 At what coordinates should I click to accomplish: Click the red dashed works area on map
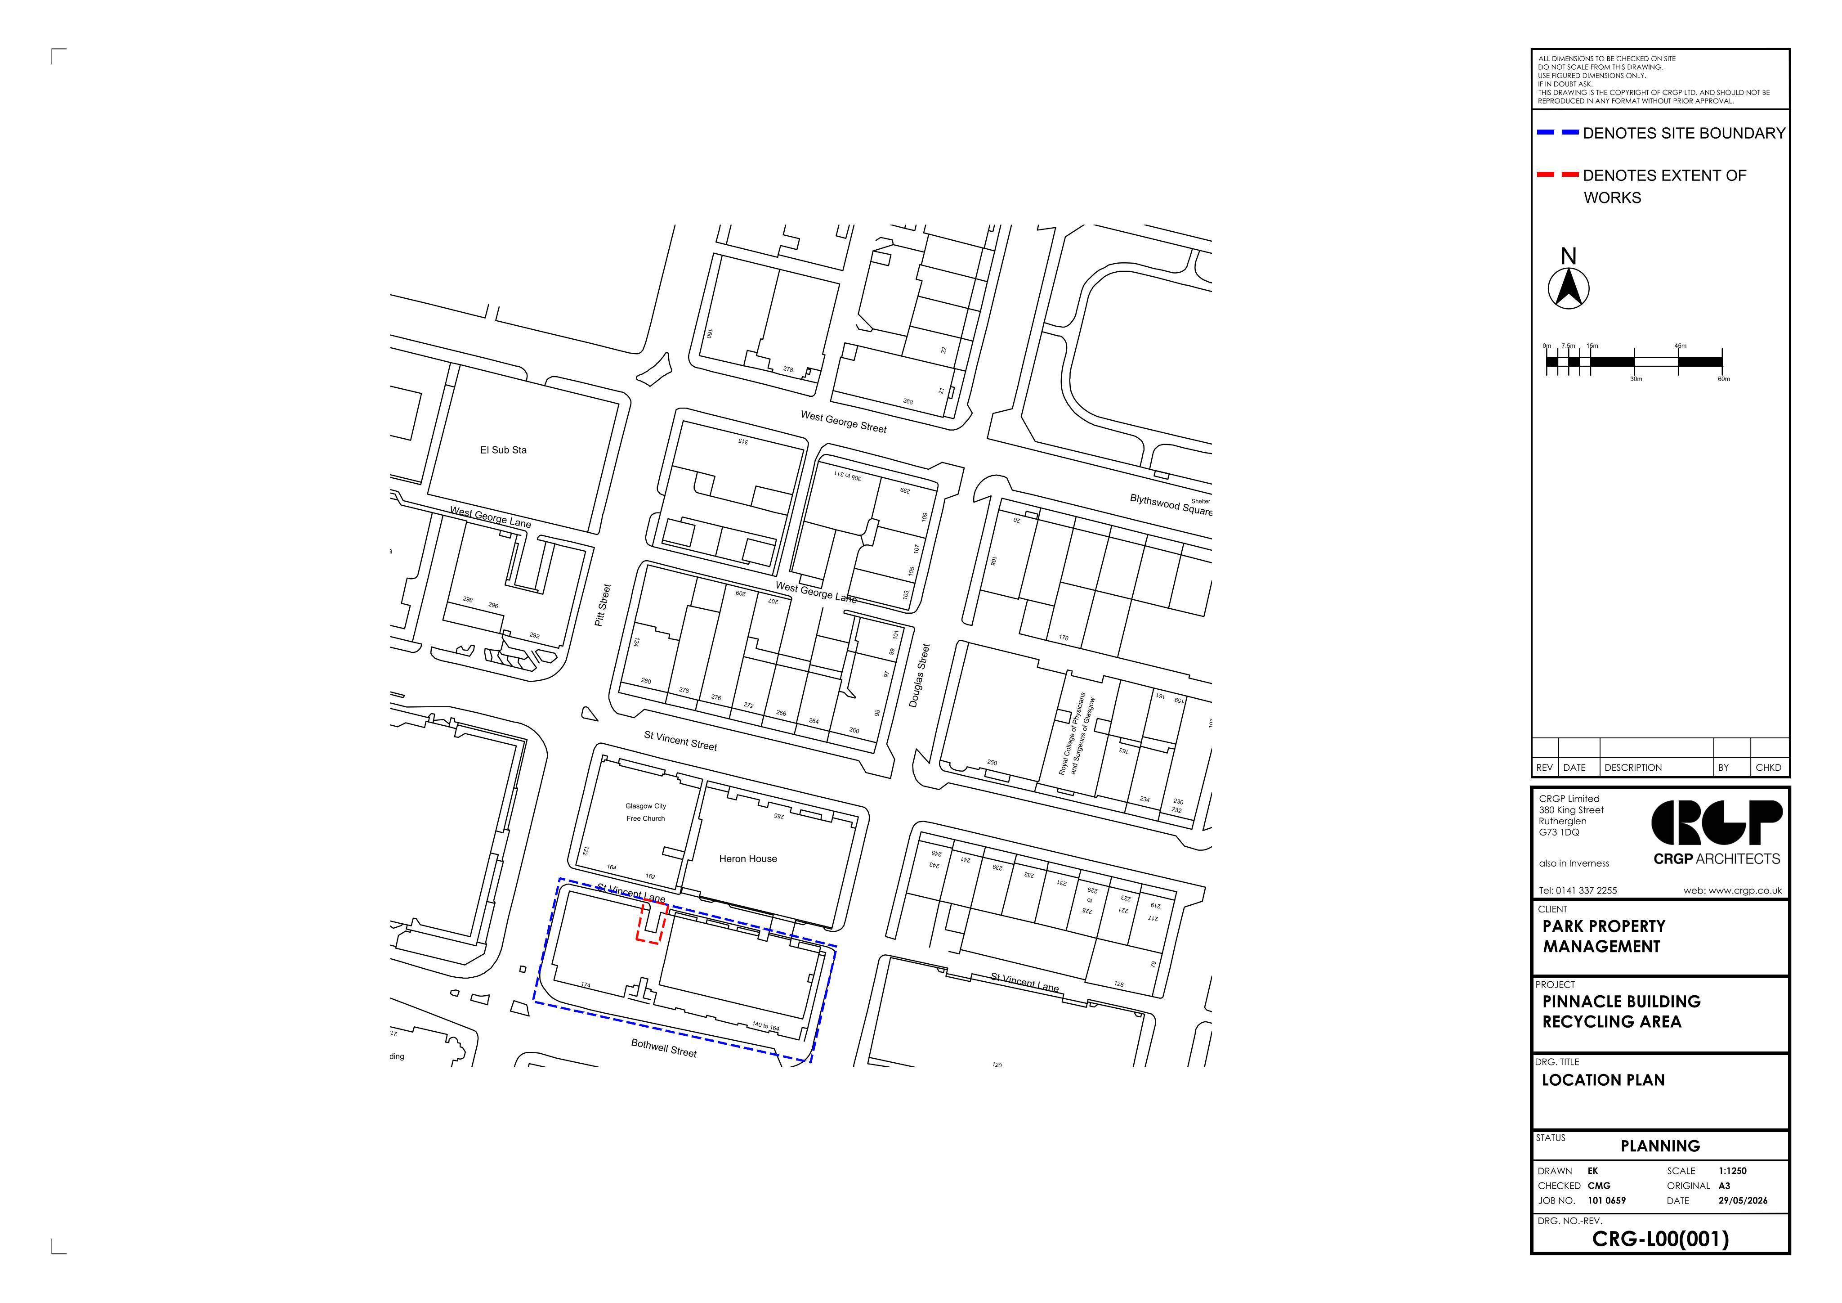(x=652, y=922)
